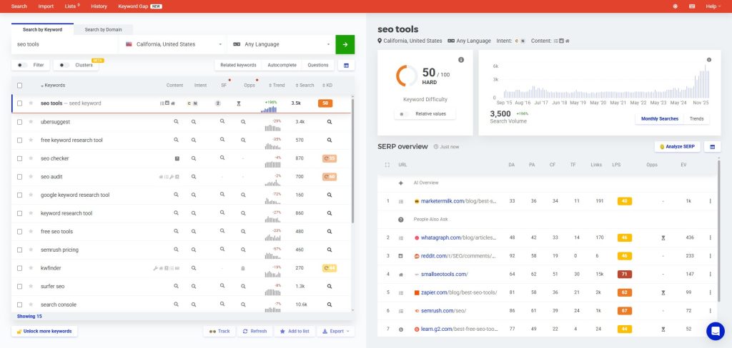The width and height of the screenshot is (732, 348).
Task: Click KD magnifier for ubersuggest row
Action: pyautogui.click(x=329, y=122)
